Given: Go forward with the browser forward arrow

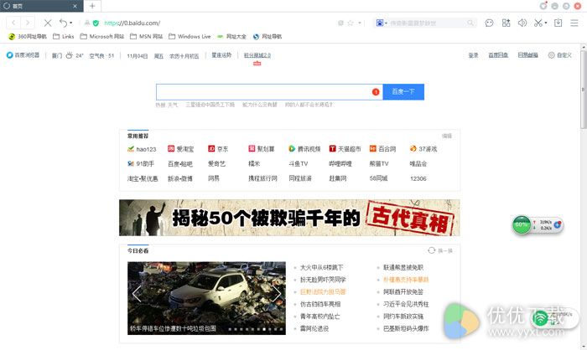Looking at the screenshot, I should [x=28, y=23].
